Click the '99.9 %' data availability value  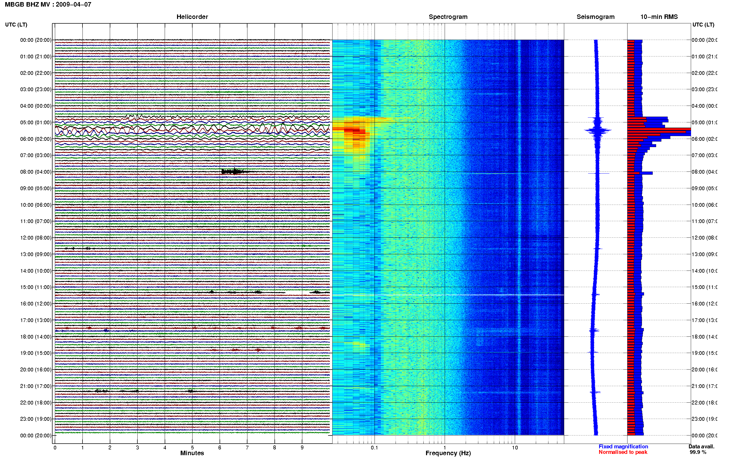[x=698, y=452]
